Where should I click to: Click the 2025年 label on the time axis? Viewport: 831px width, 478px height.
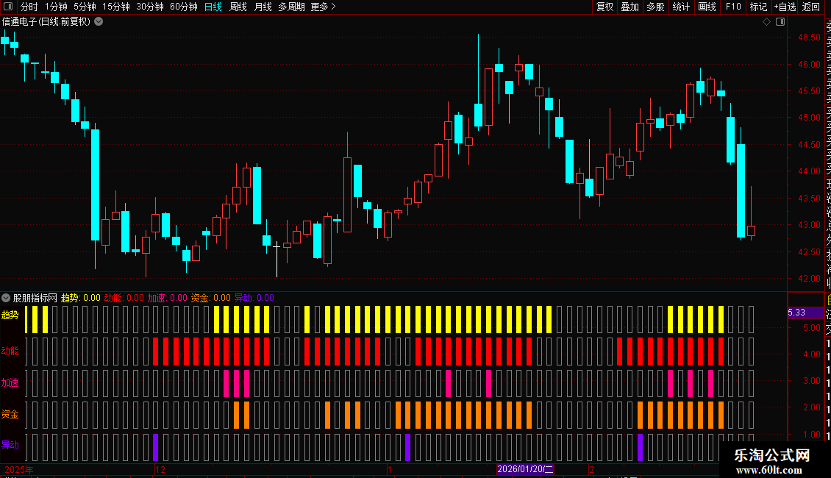19,470
